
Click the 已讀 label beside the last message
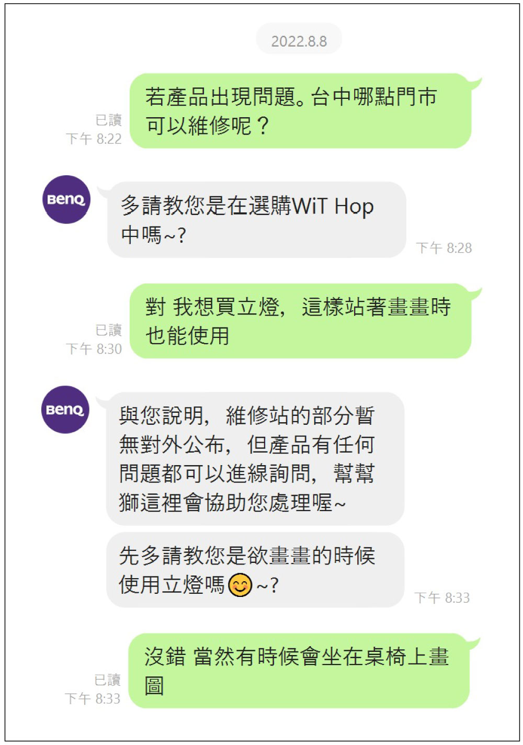107,680
